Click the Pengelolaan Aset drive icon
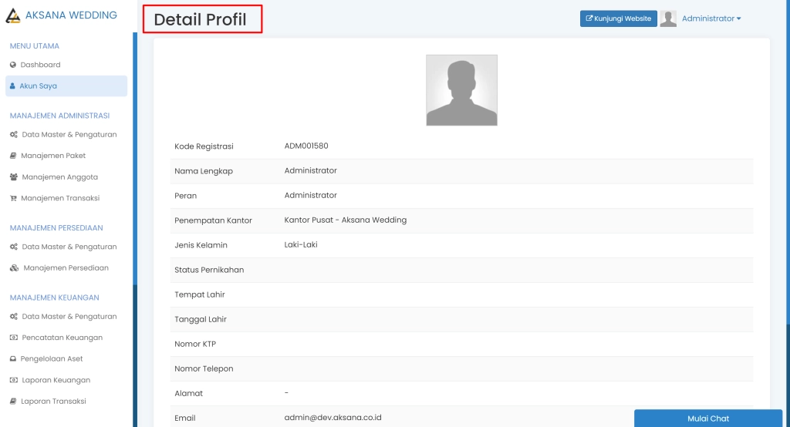The height and width of the screenshot is (427, 790). (x=13, y=359)
